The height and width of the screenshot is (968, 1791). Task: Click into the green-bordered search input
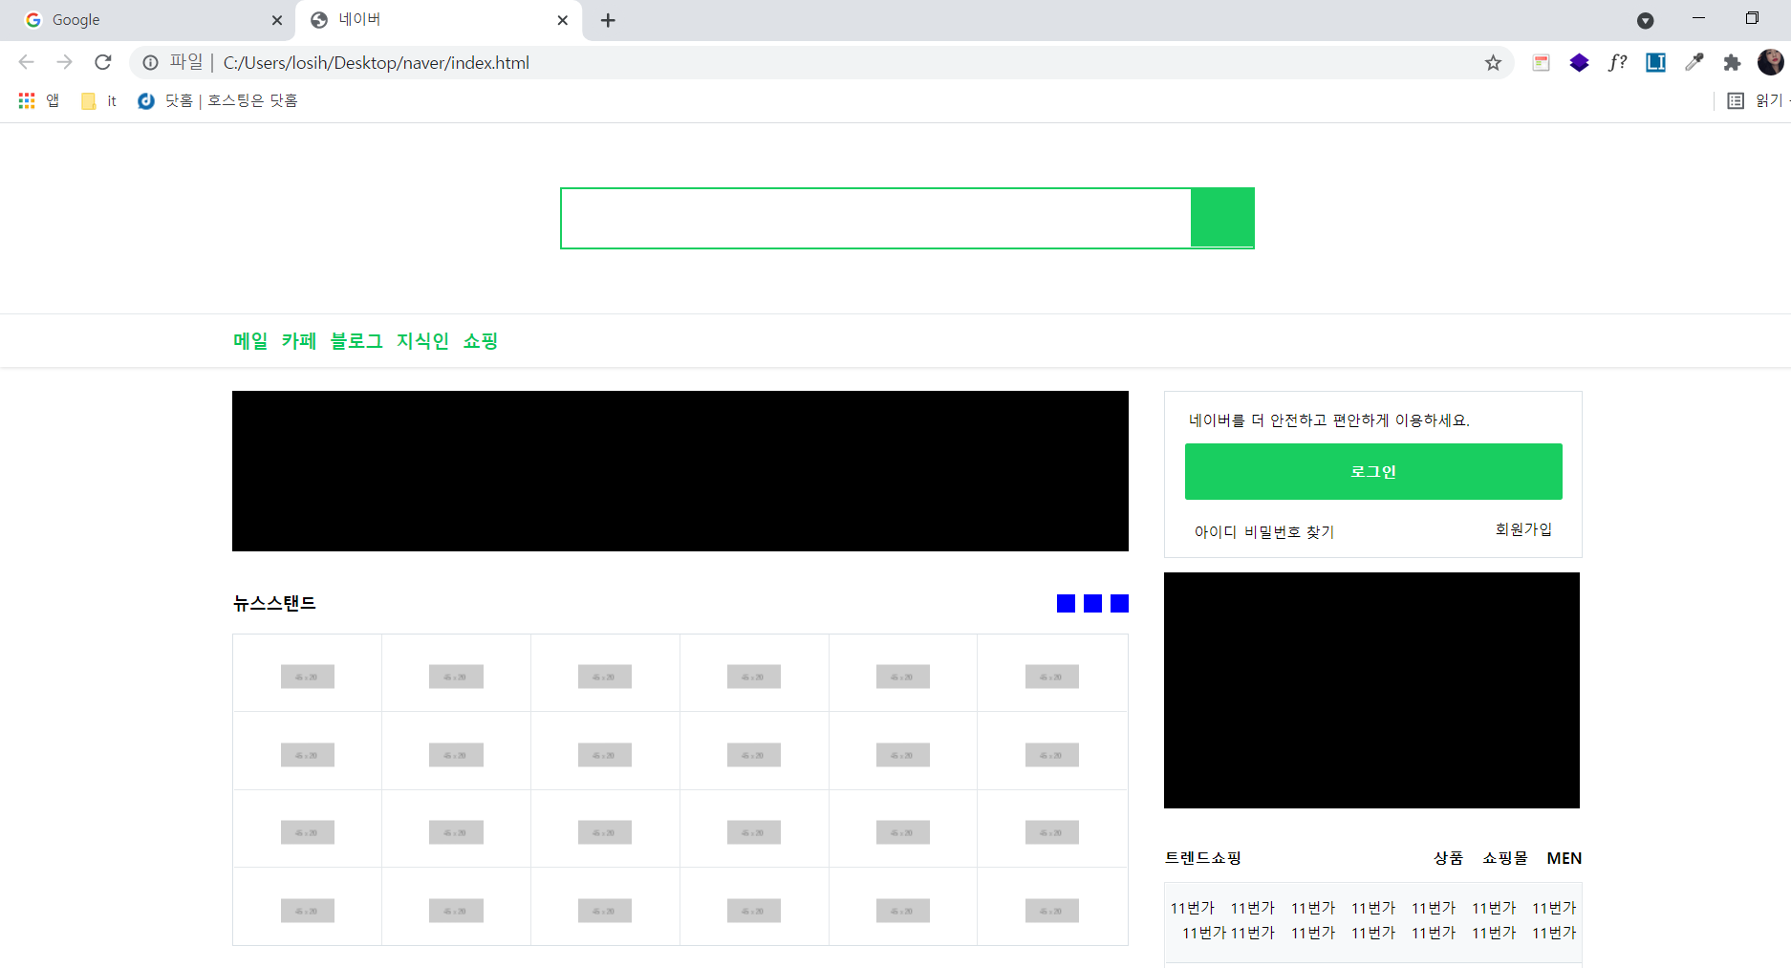tap(875, 218)
